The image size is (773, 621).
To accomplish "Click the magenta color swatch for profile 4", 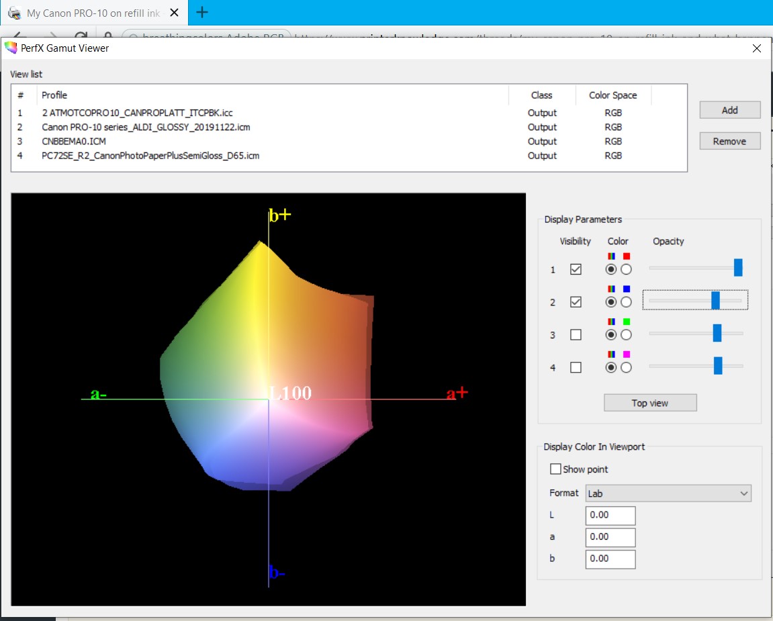I will 627,354.
